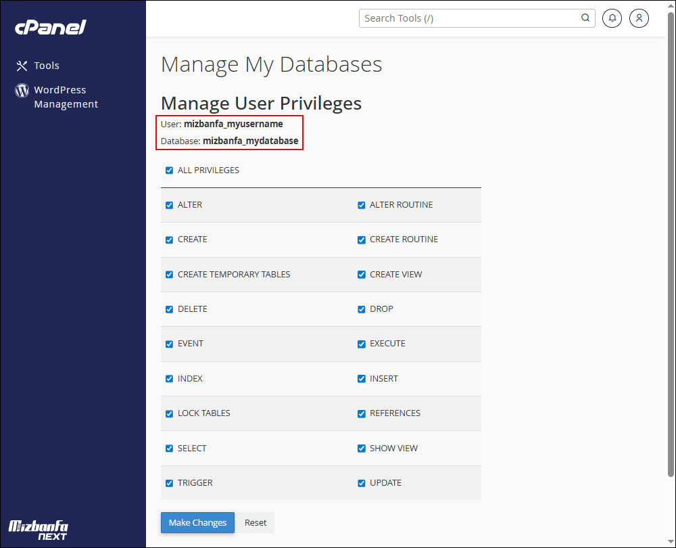Uncheck the ALL PRIVILEGES checkbox
The height and width of the screenshot is (548, 676).
169,170
